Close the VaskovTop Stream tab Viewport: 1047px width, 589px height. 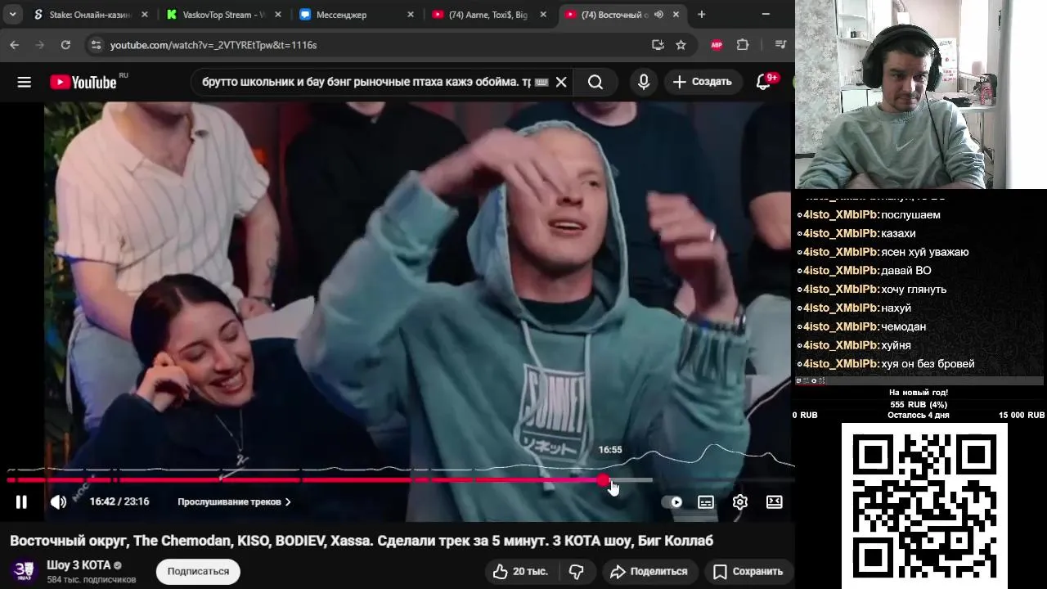(x=277, y=15)
